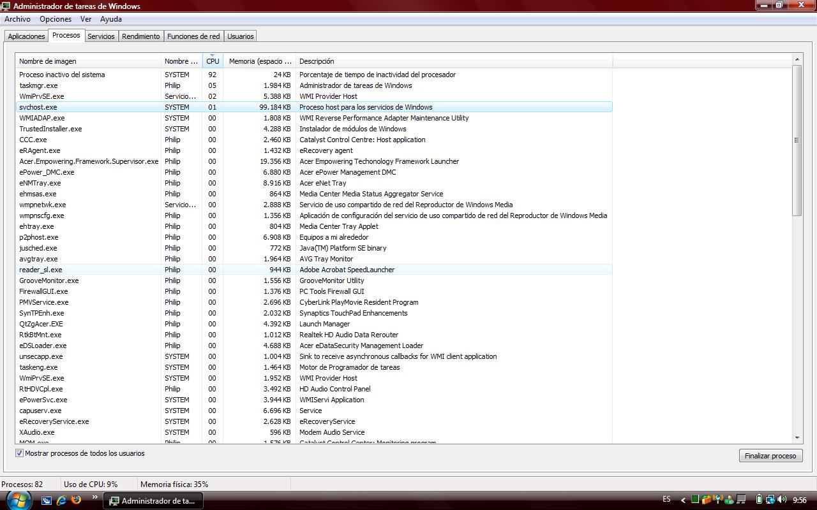The height and width of the screenshot is (510, 817).
Task: Click the system clock showing 9:56
Action: point(800,500)
